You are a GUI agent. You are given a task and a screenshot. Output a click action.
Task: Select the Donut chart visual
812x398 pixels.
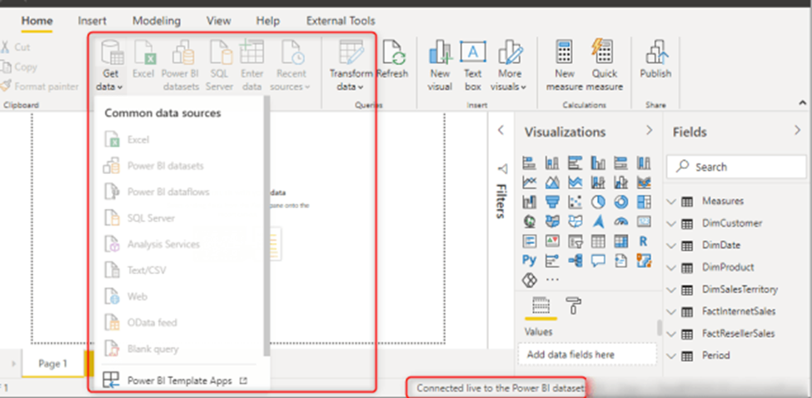click(621, 201)
